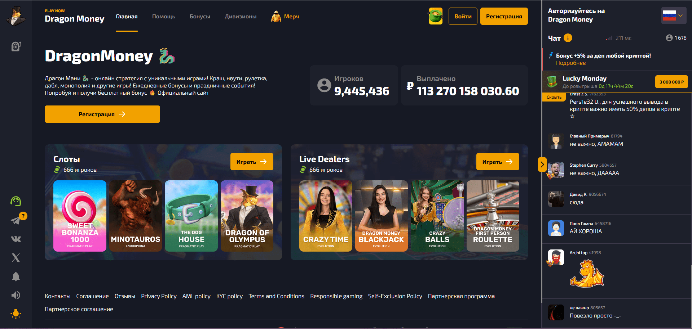Open Crazy Balls live game thumbnail
The height and width of the screenshot is (329, 692).
click(x=437, y=216)
